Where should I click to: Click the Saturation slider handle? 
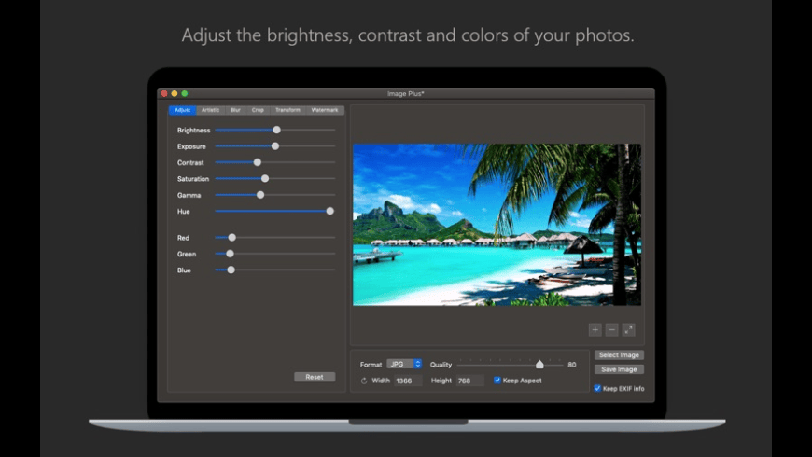click(x=265, y=178)
